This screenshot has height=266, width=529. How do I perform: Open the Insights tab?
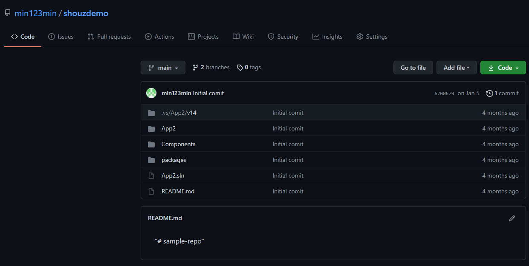pyautogui.click(x=327, y=37)
